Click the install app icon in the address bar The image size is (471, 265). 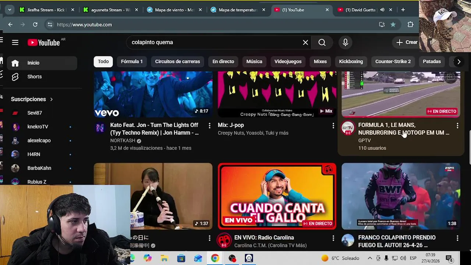(x=382, y=25)
